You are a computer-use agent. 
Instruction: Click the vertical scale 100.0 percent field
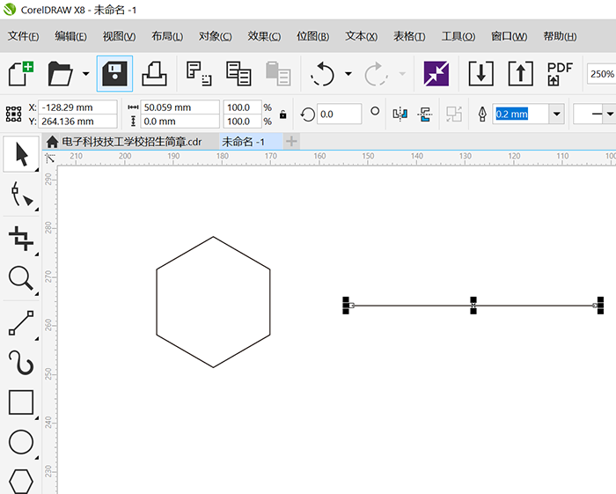tap(242, 122)
